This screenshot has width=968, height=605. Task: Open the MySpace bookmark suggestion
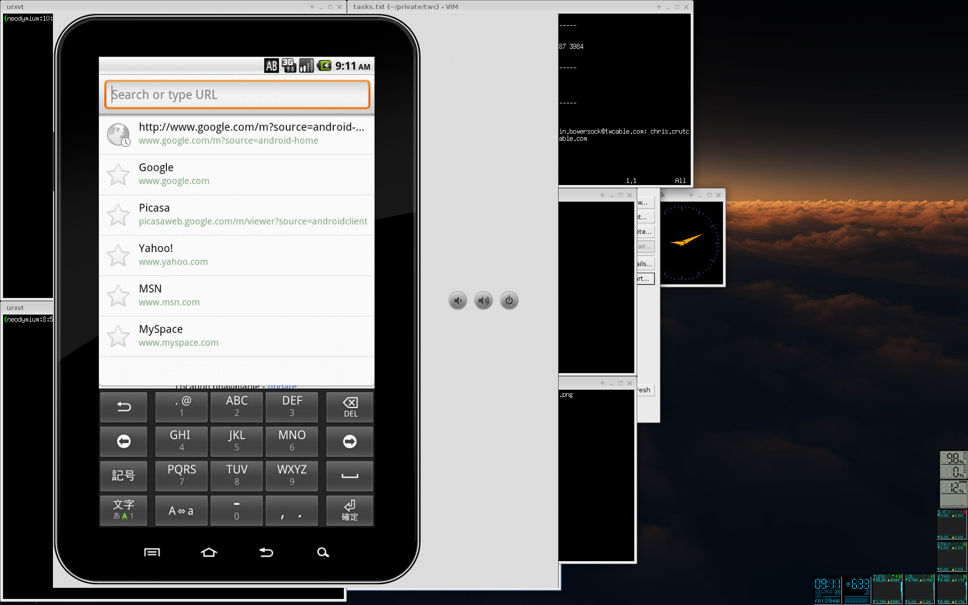click(236, 336)
